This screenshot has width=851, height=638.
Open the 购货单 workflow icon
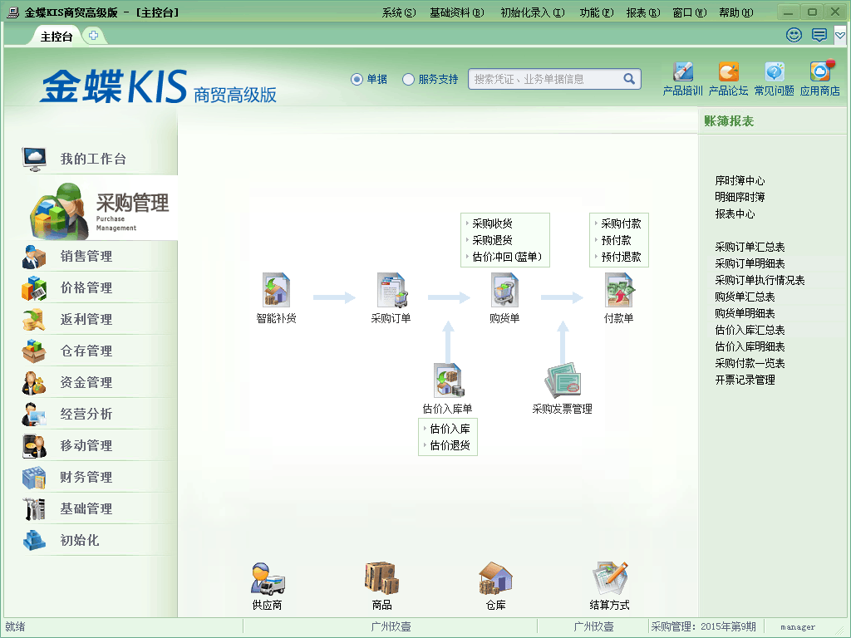pos(504,290)
